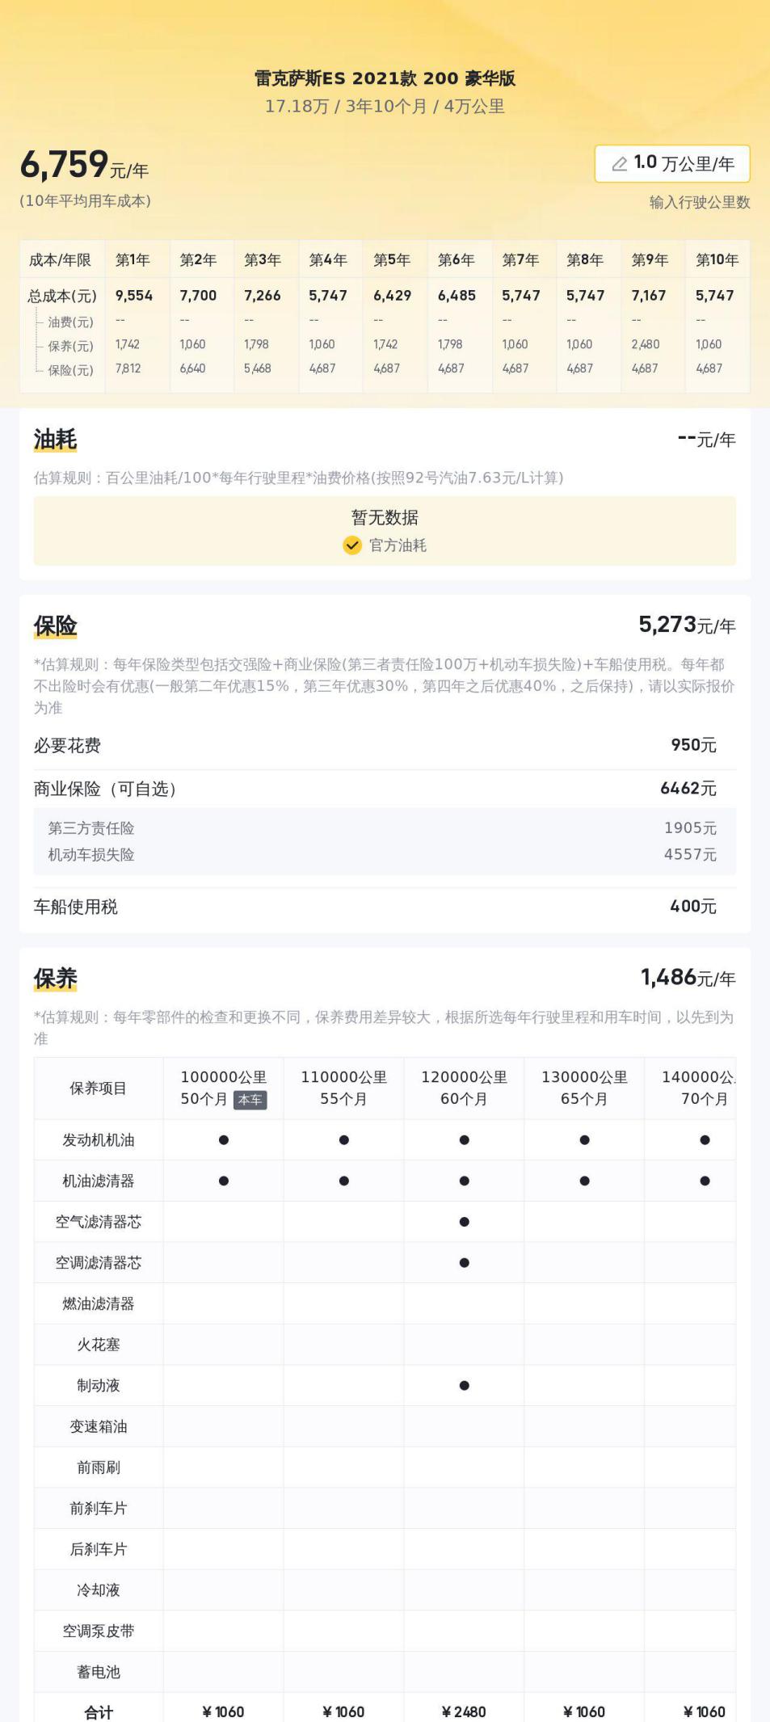Click 发动机机油 dot under 100000公里
The width and height of the screenshot is (770, 1722).
(x=224, y=1140)
